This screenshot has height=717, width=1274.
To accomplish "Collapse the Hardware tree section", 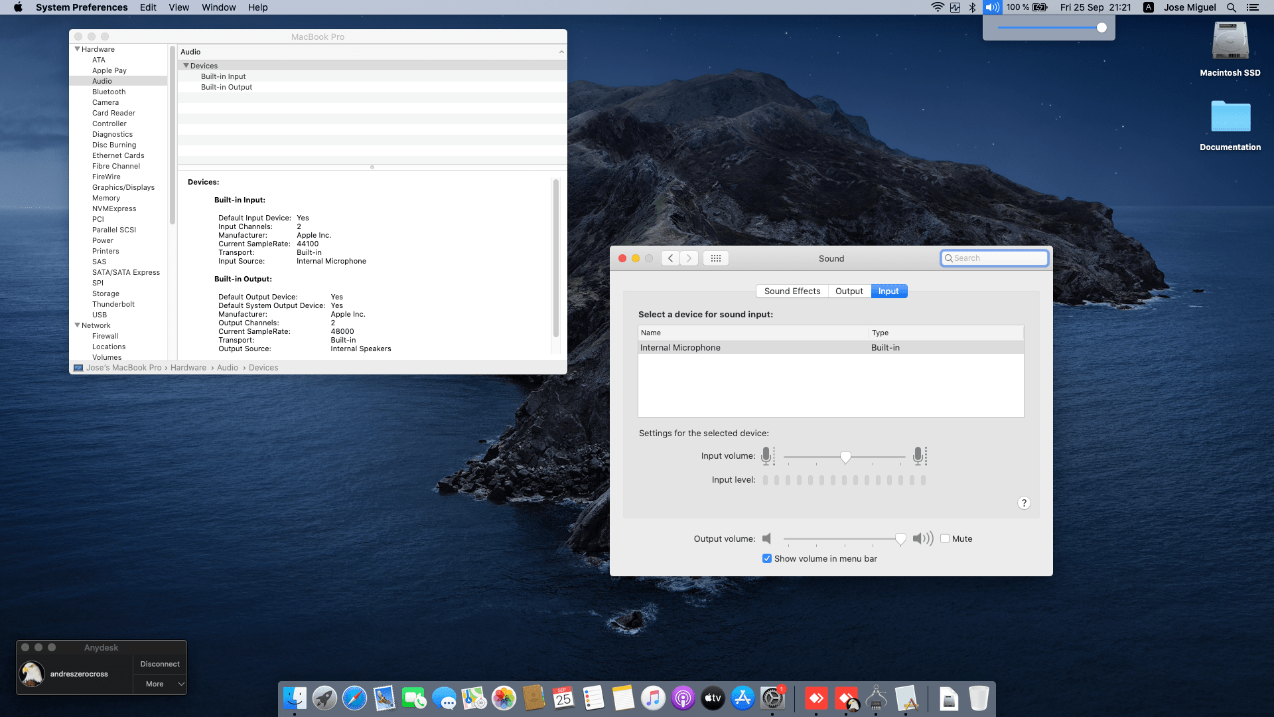I will click(x=77, y=49).
